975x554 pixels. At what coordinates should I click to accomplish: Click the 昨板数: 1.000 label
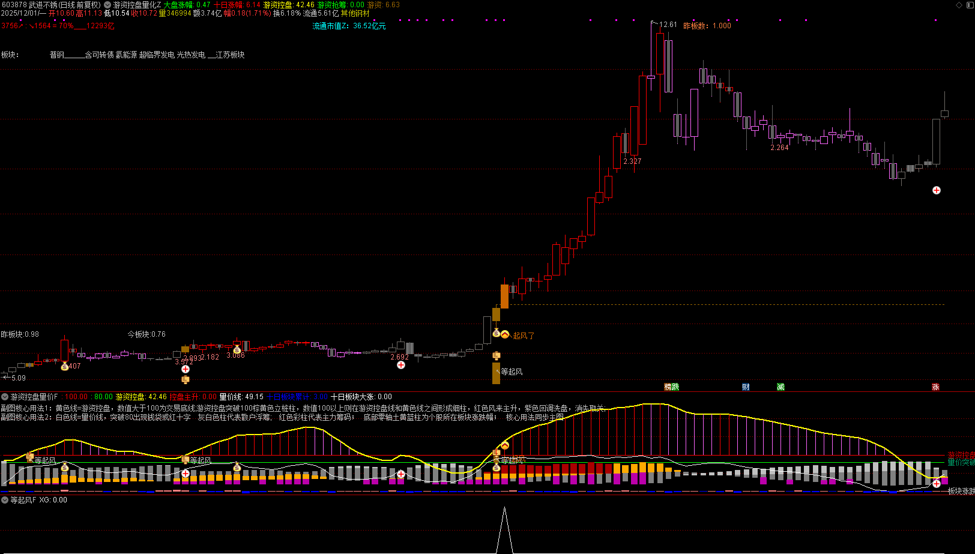(x=707, y=26)
